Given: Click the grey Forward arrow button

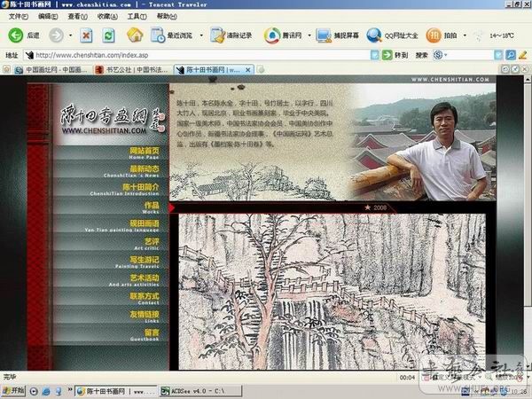Looking at the screenshot, I should (57, 35).
